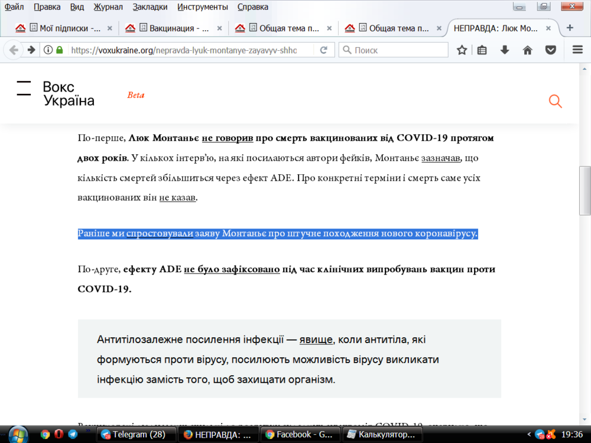Click the page back navigation arrow

pos(13,50)
